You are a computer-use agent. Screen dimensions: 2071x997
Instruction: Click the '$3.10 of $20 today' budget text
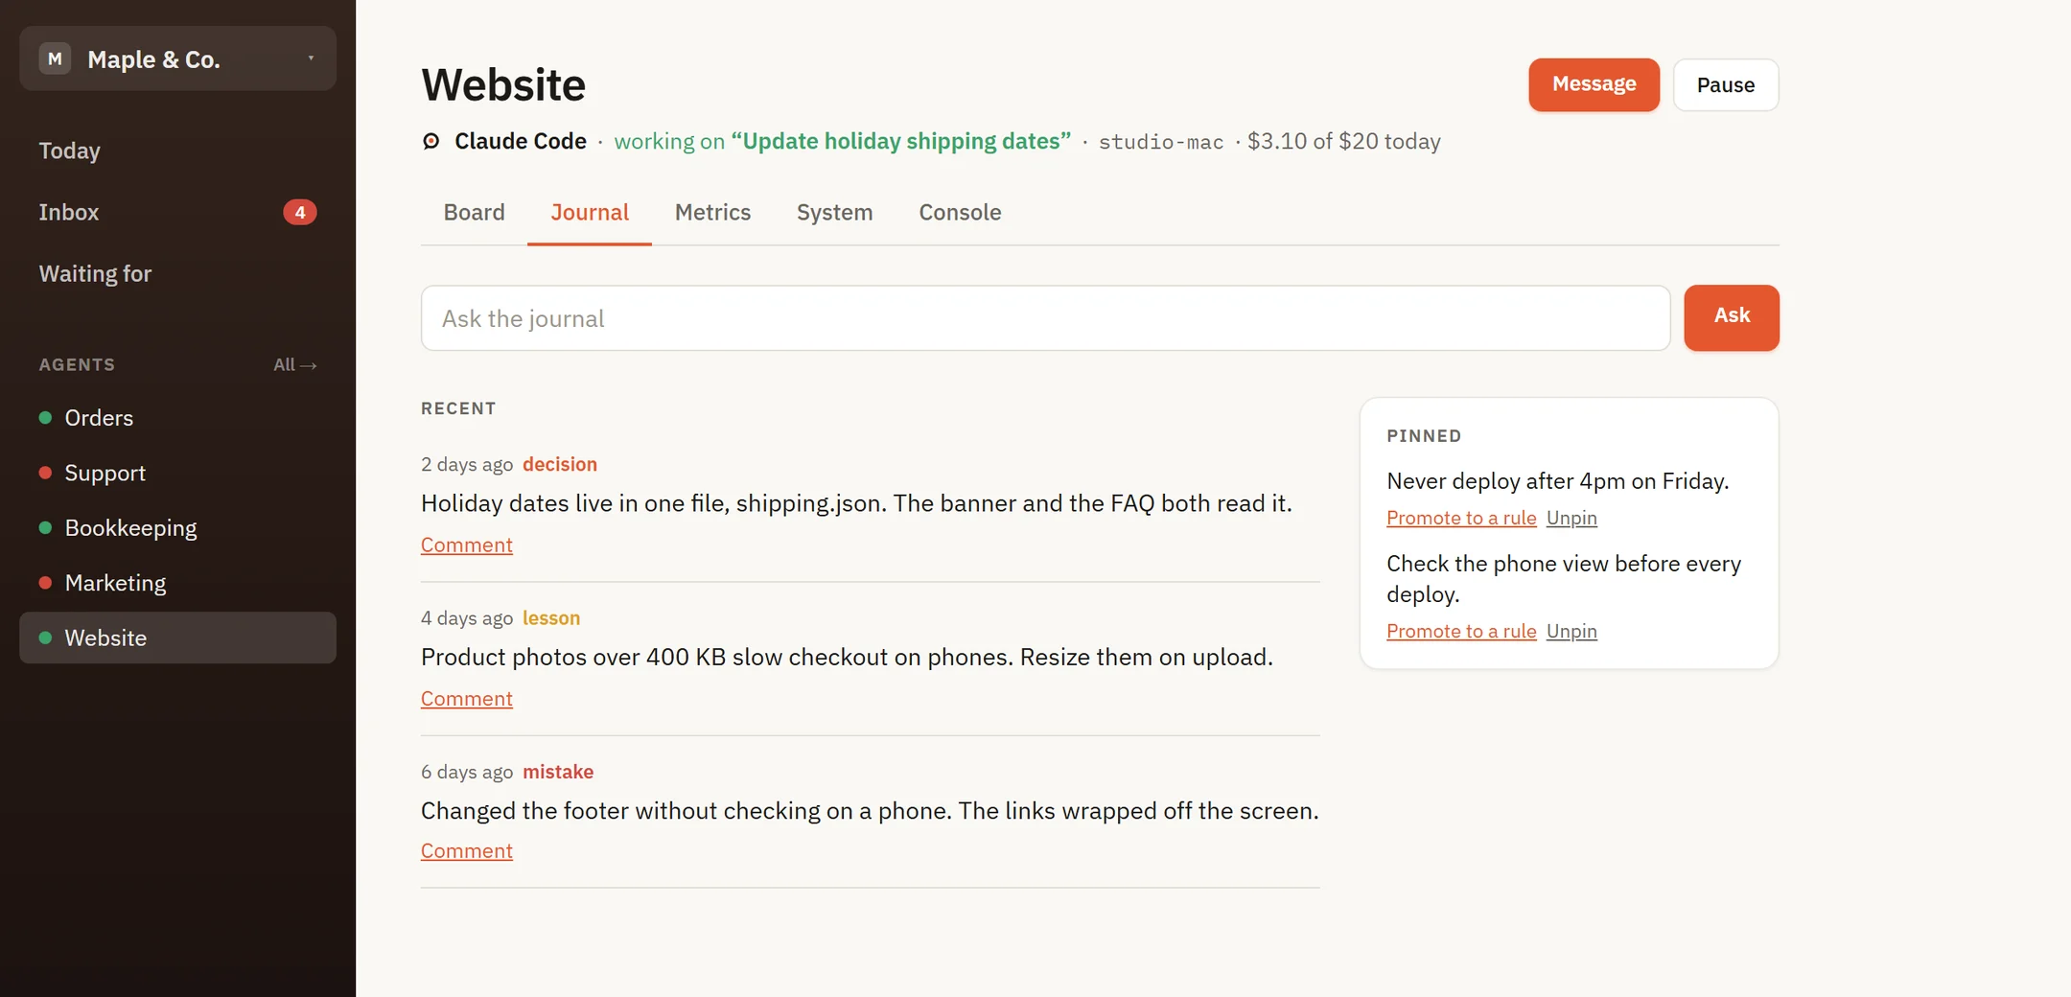(x=1343, y=141)
